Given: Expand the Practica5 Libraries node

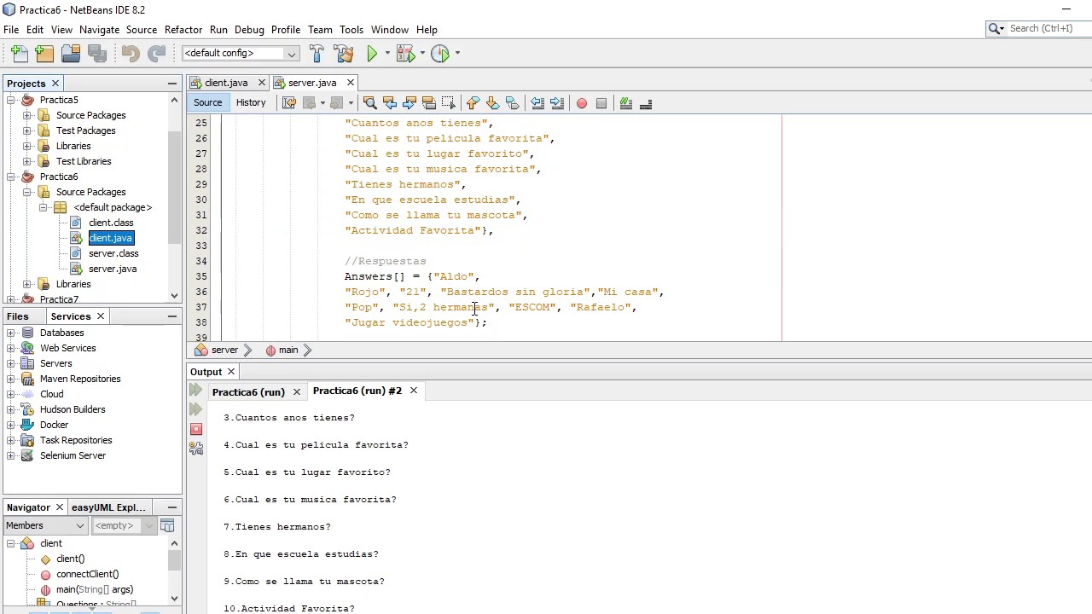Looking at the screenshot, I should pyautogui.click(x=26, y=146).
